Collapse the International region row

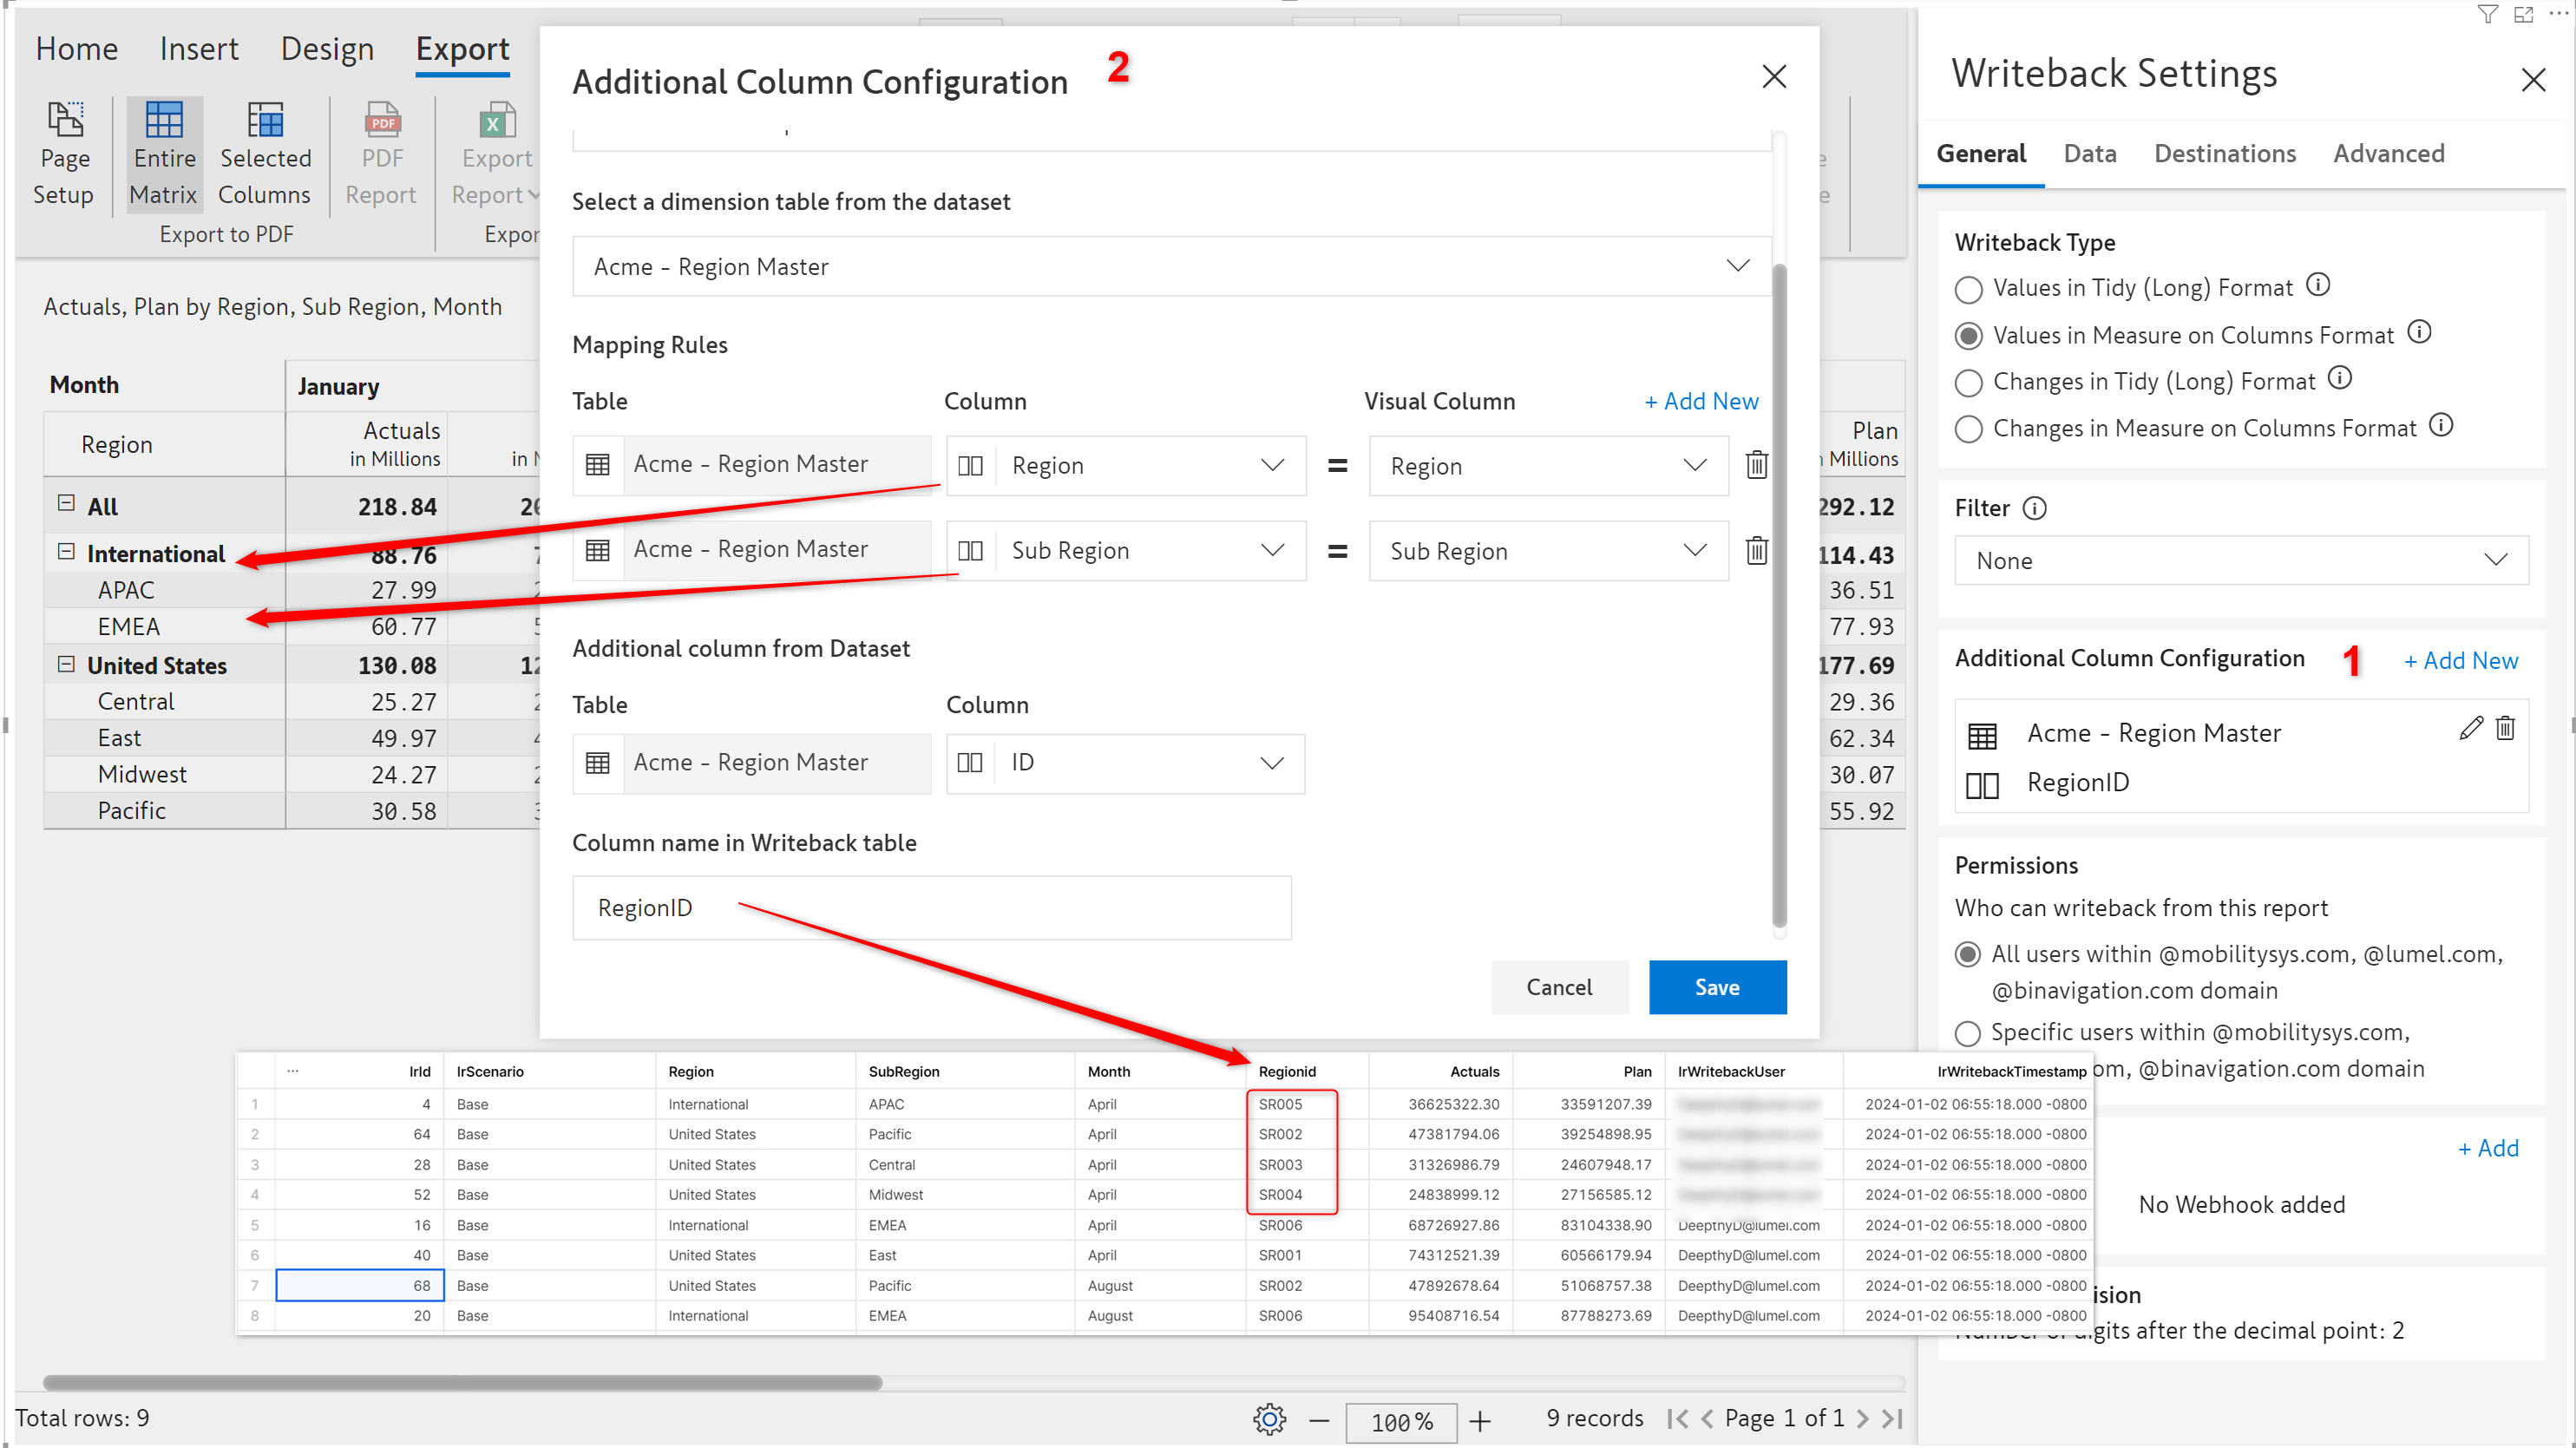[x=66, y=552]
